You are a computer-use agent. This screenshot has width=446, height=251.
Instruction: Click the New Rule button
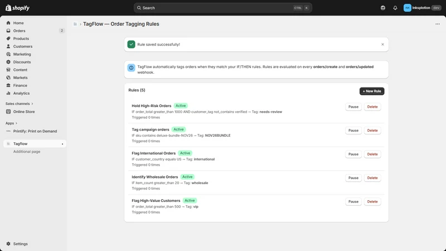tap(372, 91)
